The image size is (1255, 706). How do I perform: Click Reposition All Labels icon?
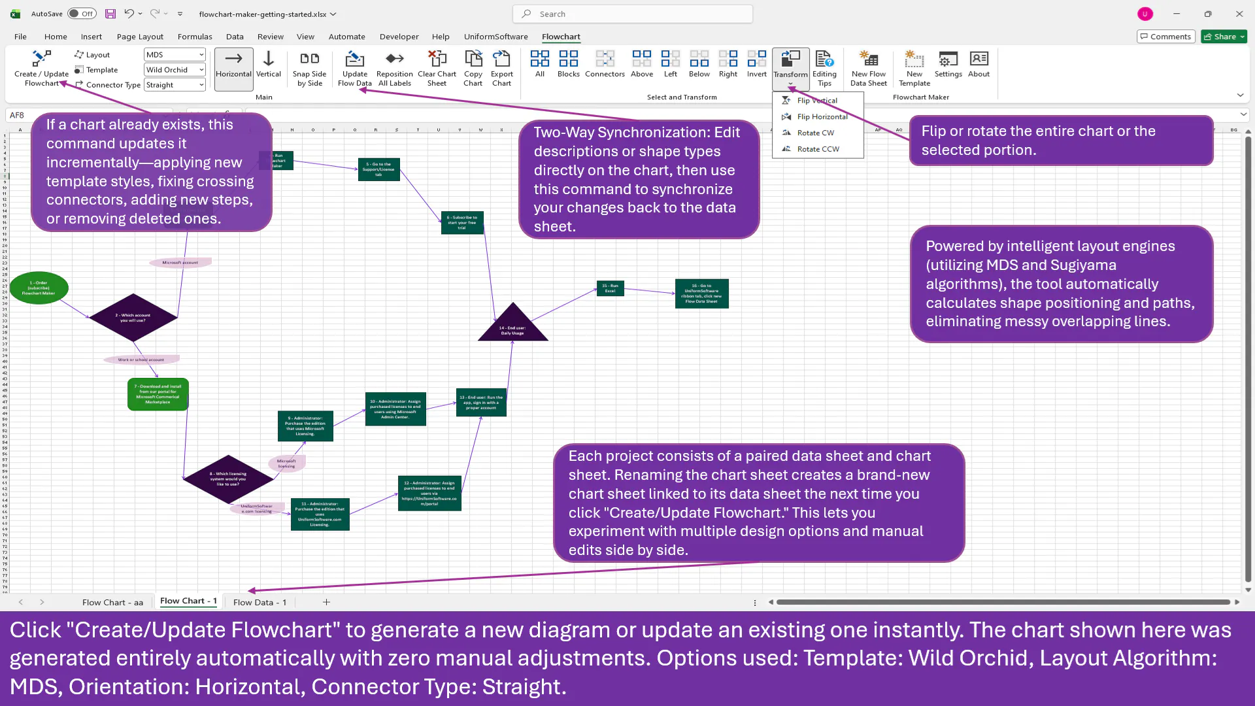point(394,68)
